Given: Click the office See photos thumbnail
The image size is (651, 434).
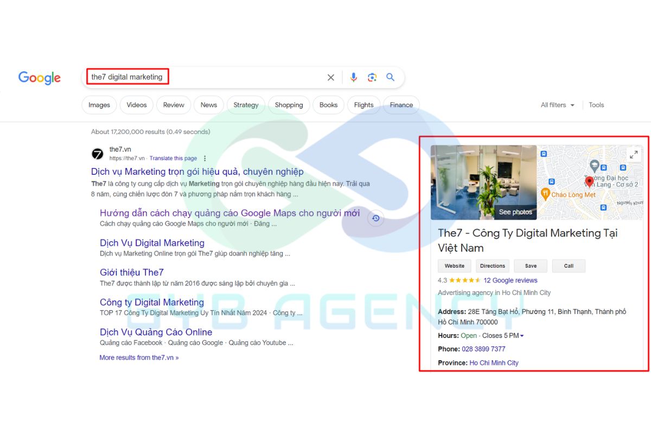Looking at the screenshot, I should [x=484, y=182].
